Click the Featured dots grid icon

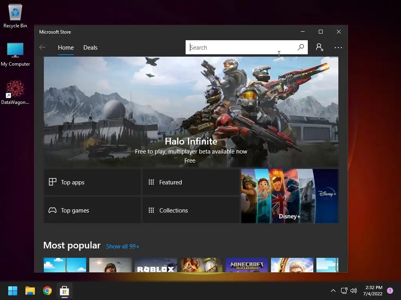tap(151, 182)
